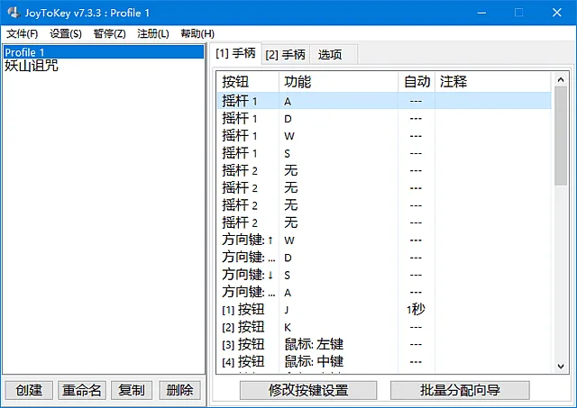Click the 1秒 auto-repeat cell
Screen dimensions: 577x408
[x=416, y=310]
